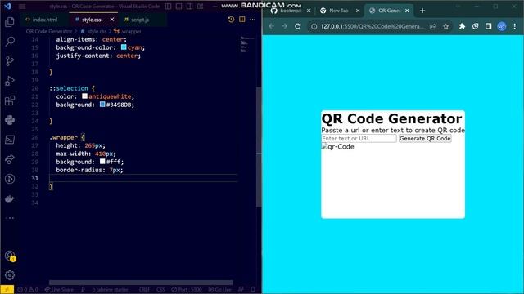This screenshot has height=294, width=524.
Task: Share this page from the address bar
Action: (x=433, y=26)
